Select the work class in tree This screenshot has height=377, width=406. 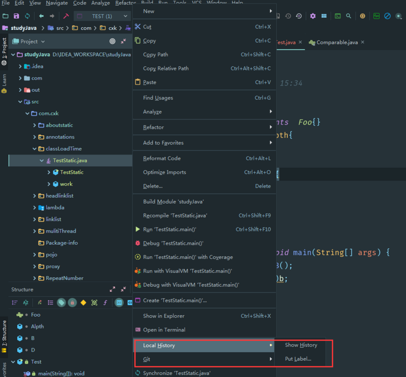pos(66,184)
